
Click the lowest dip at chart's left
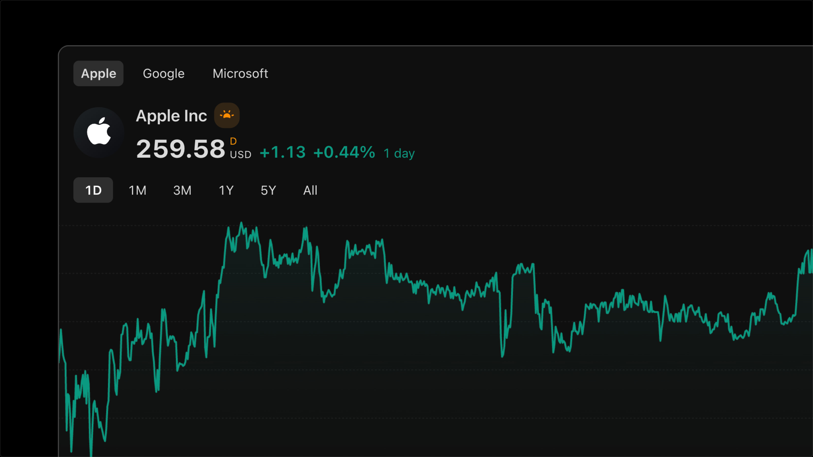[x=91, y=454]
